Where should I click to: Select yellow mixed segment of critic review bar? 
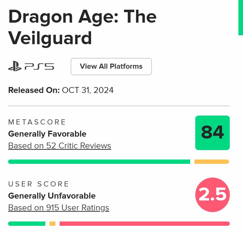[211, 162]
